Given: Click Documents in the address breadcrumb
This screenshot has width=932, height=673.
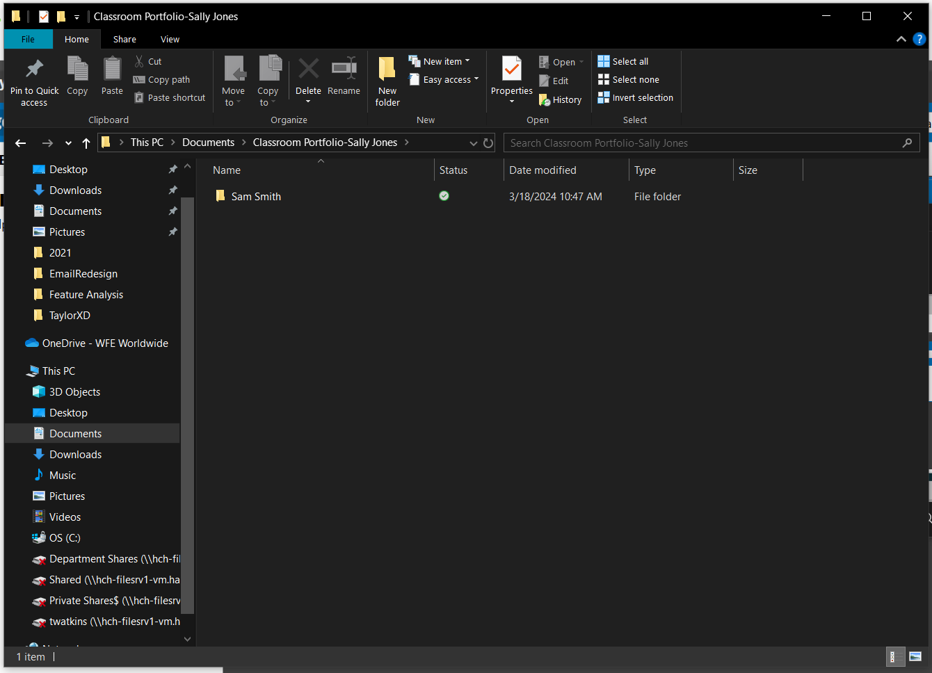Looking at the screenshot, I should click(x=208, y=143).
